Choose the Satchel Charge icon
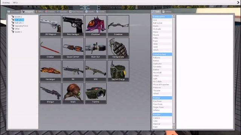Screen dimensions: 241x135 [x=118, y=71]
